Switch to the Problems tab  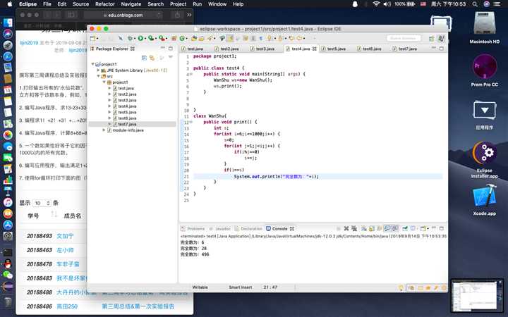(193, 228)
